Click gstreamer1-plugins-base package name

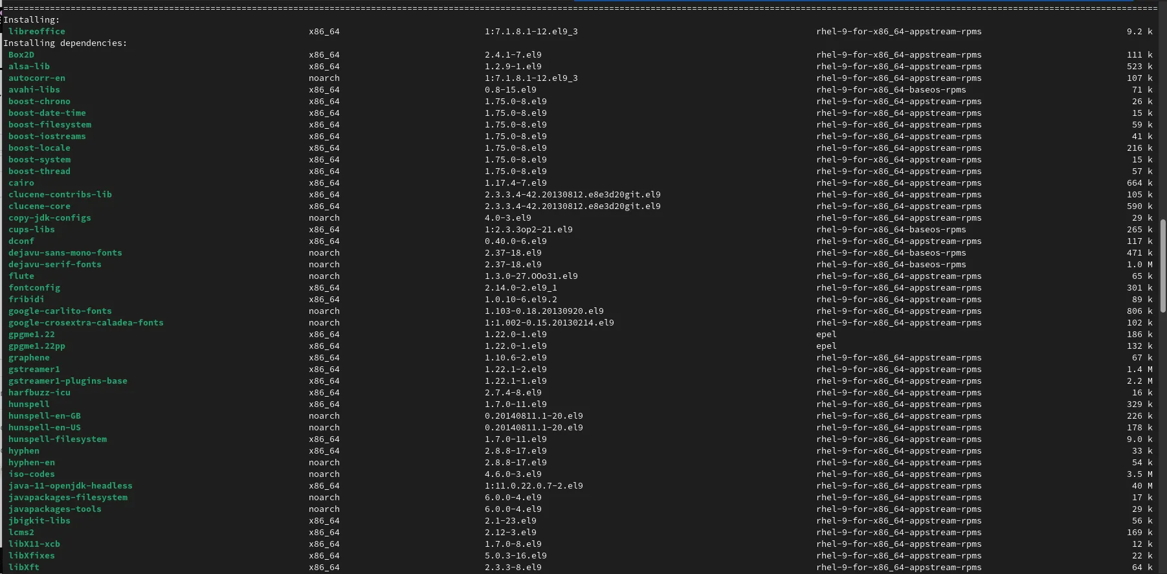(x=68, y=381)
